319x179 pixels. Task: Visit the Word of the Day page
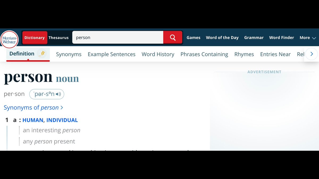point(222,37)
